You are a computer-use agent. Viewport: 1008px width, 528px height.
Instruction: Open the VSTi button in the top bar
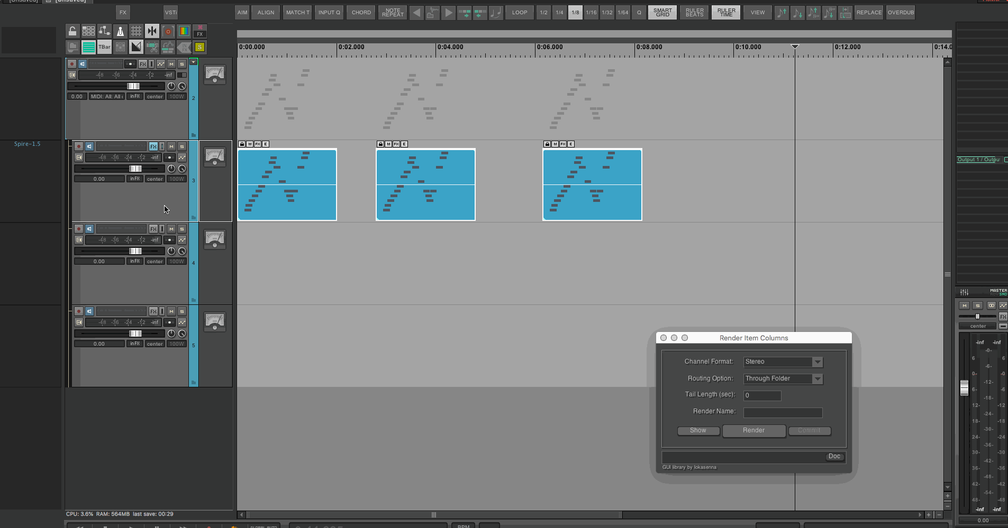(170, 13)
